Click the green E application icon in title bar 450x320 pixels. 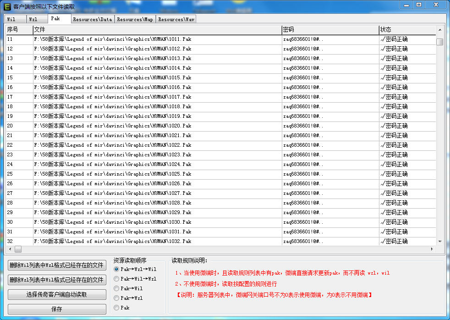pyautogui.click(x=7, y=6)
